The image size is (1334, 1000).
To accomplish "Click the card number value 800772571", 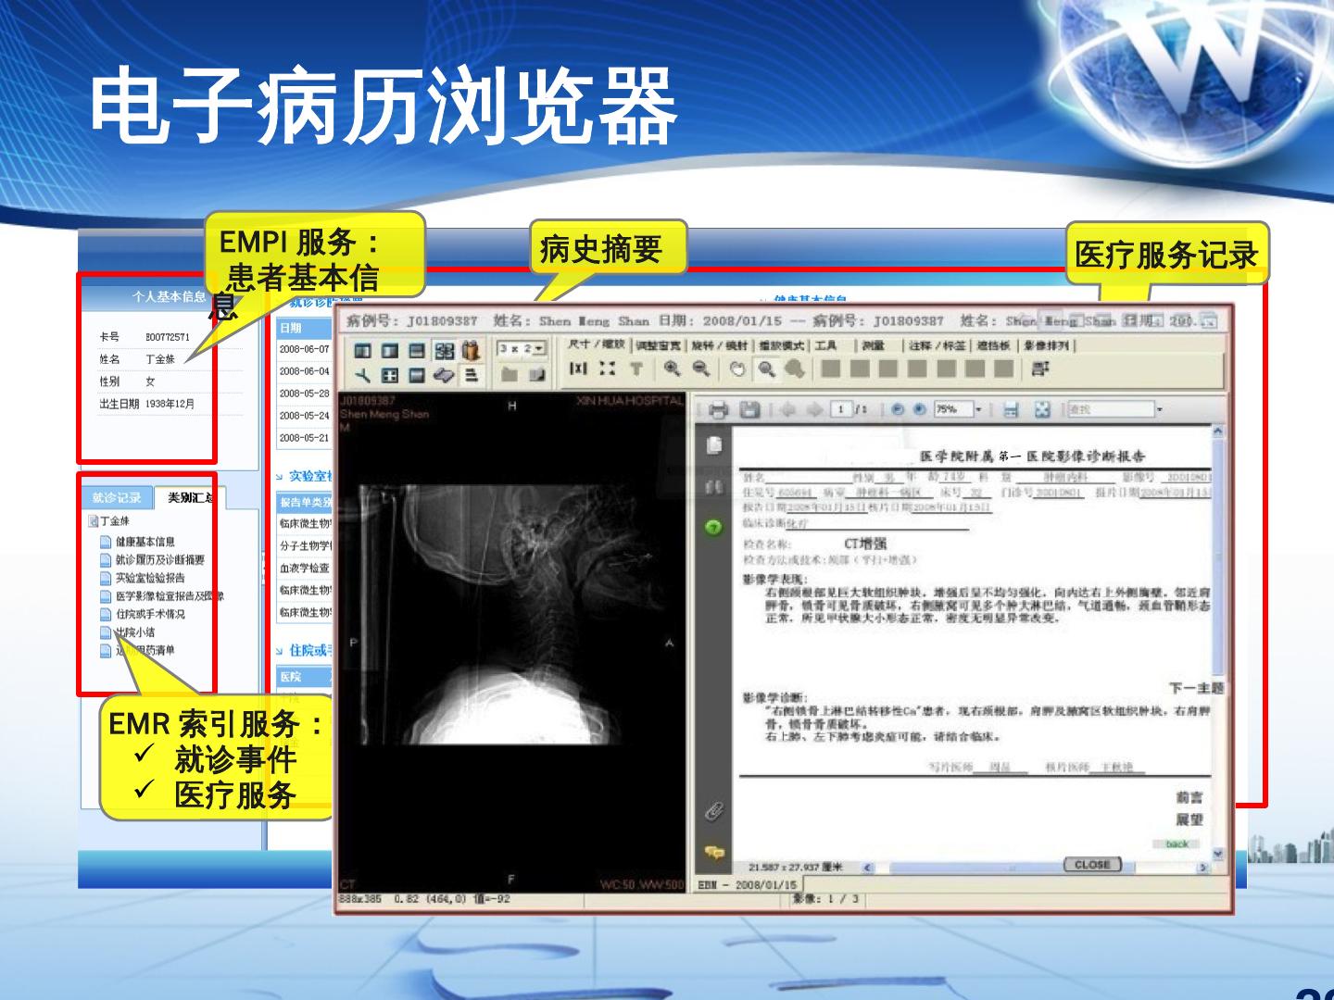I will (x=168, y=337).
